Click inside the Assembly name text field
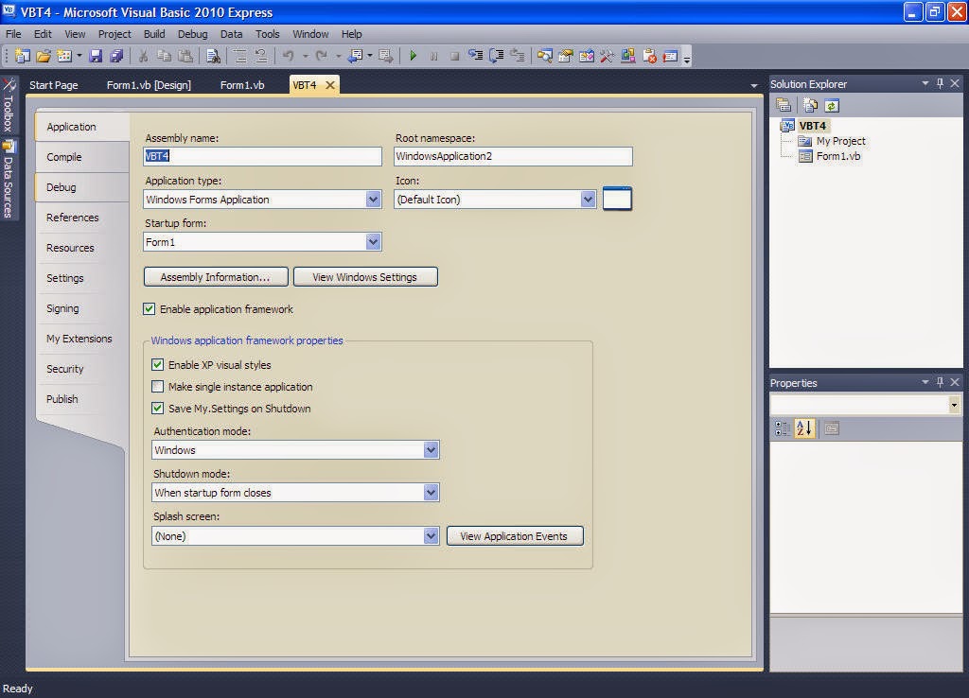 pyautogui.click(x=262, y=156)
